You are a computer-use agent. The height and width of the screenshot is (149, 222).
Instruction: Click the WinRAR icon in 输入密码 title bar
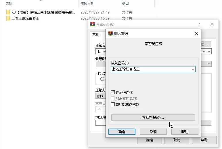click(x=110, y=33)
